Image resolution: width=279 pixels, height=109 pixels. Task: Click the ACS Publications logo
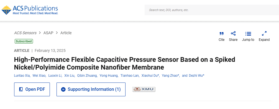tap(30, 10)
